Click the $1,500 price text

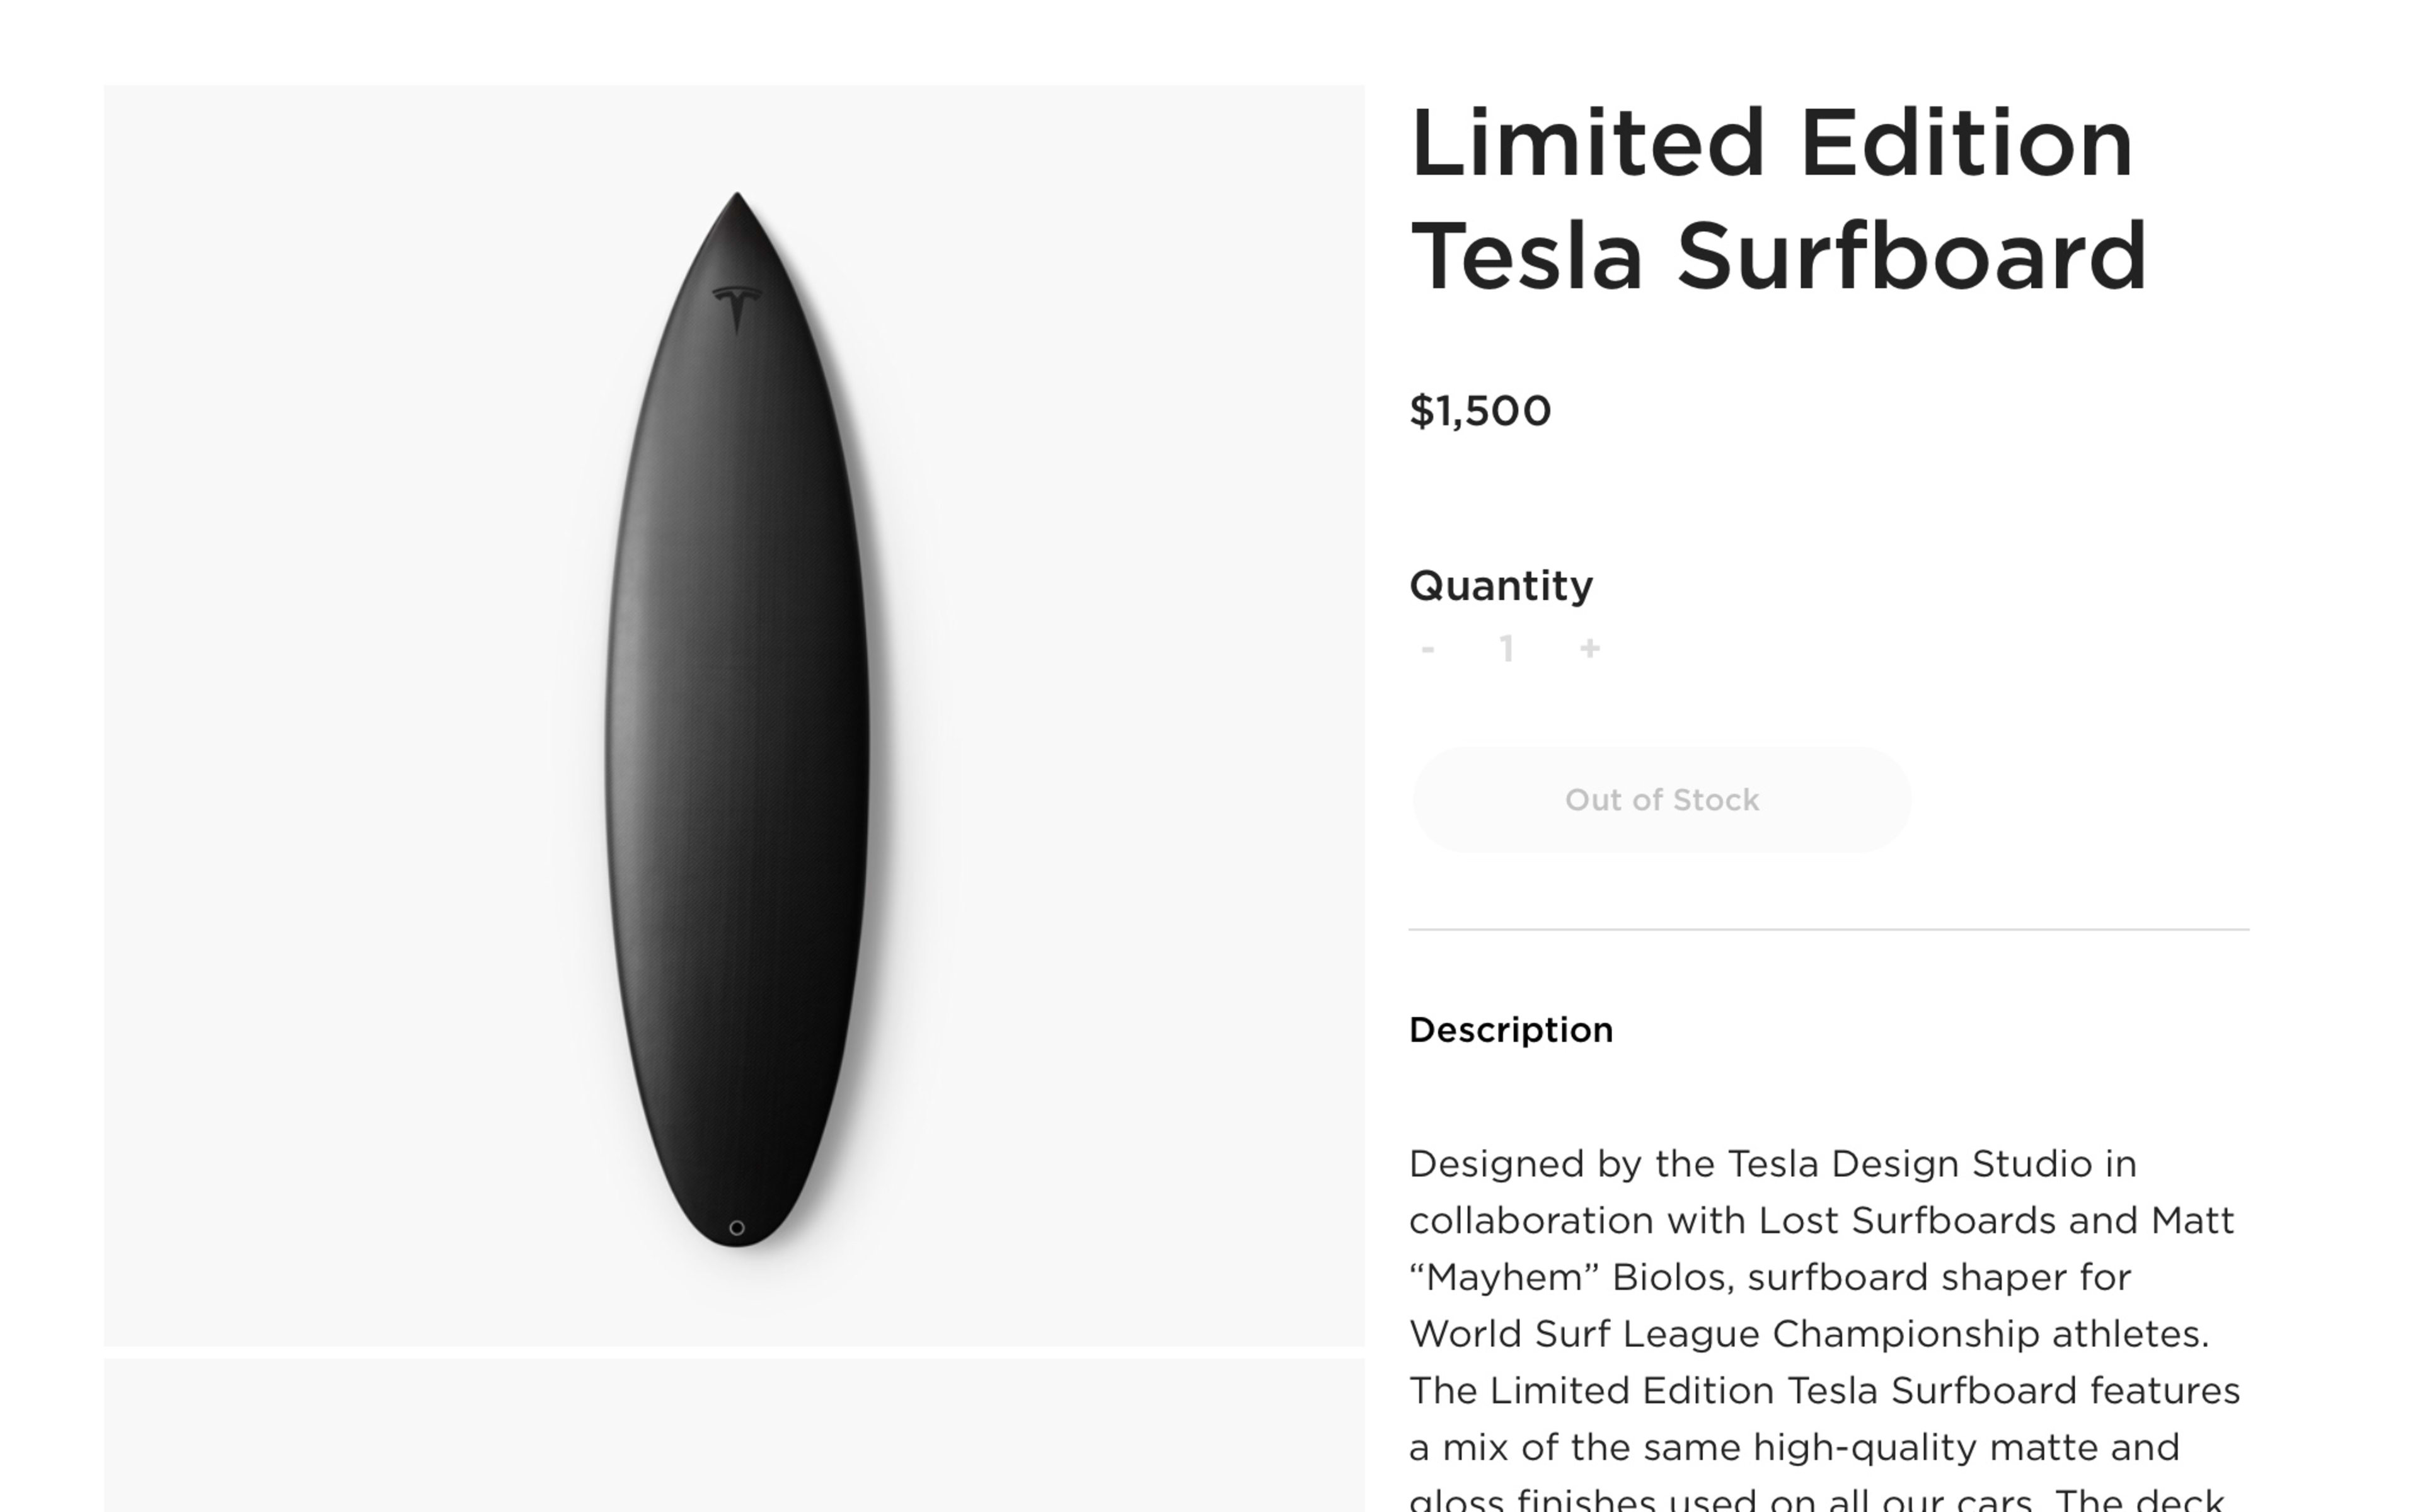1480,411
